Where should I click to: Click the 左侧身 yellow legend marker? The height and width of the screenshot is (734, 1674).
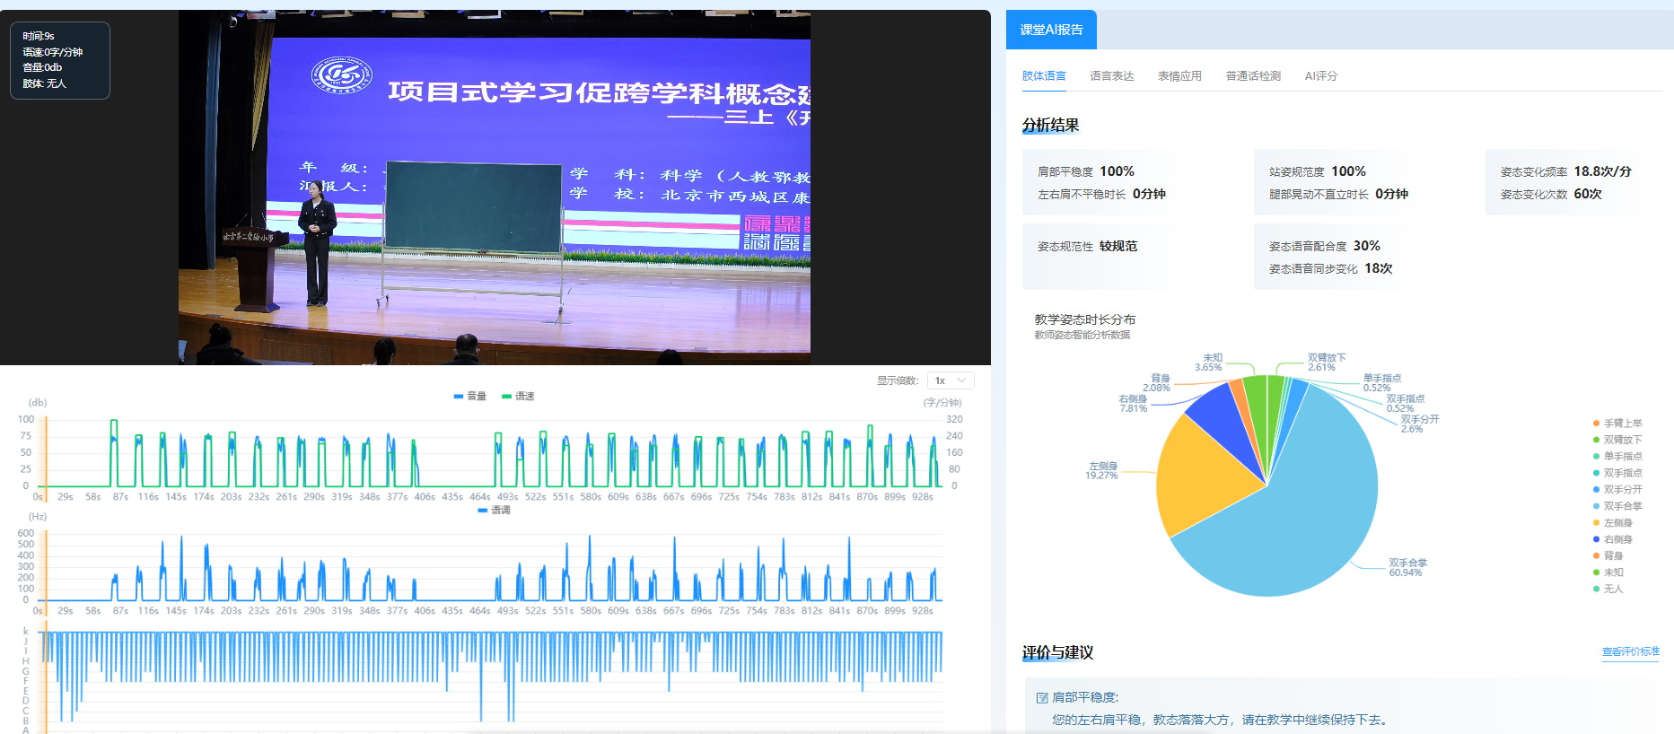point(1596,522)
